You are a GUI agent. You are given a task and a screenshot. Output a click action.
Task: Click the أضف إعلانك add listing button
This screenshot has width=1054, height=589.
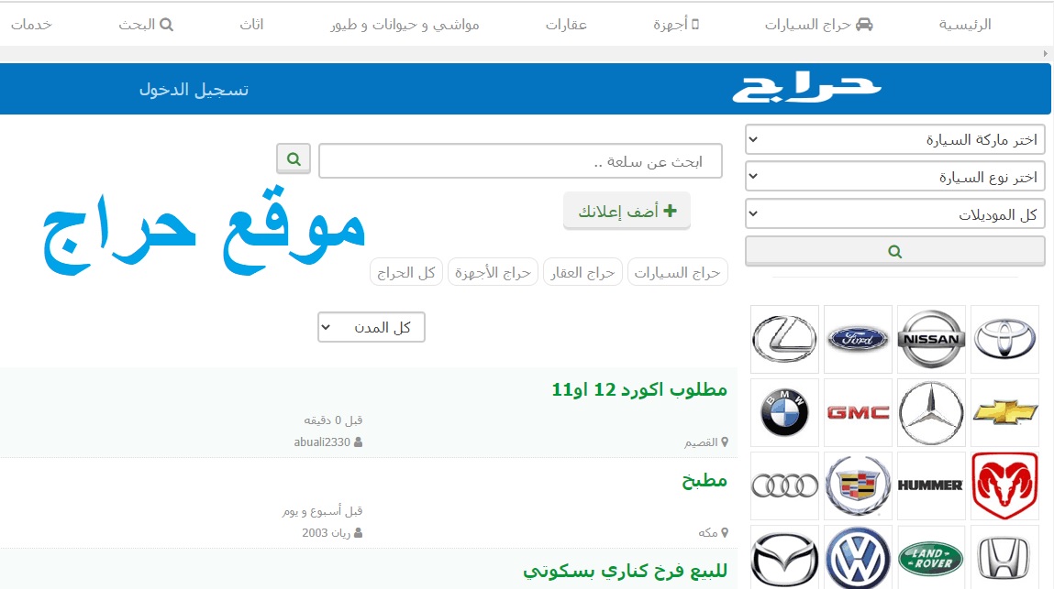coord(627,211)
